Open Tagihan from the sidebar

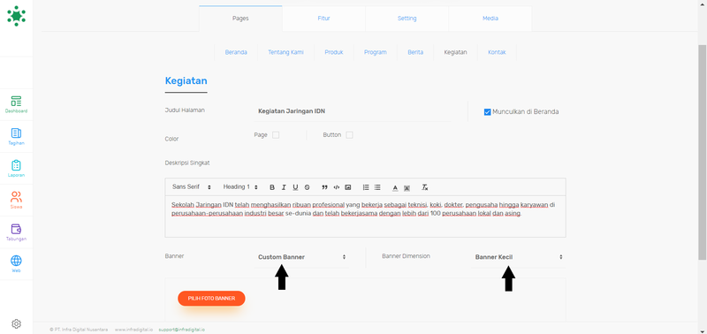coord(16,136)
